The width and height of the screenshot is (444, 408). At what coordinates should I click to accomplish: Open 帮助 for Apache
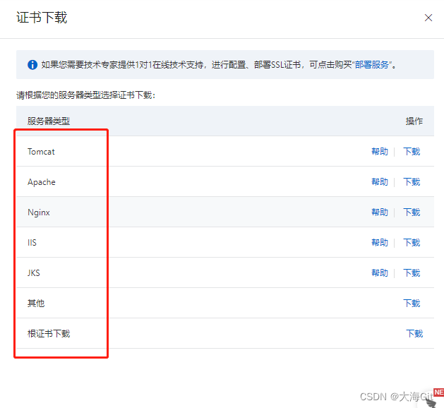coord(380,182)
